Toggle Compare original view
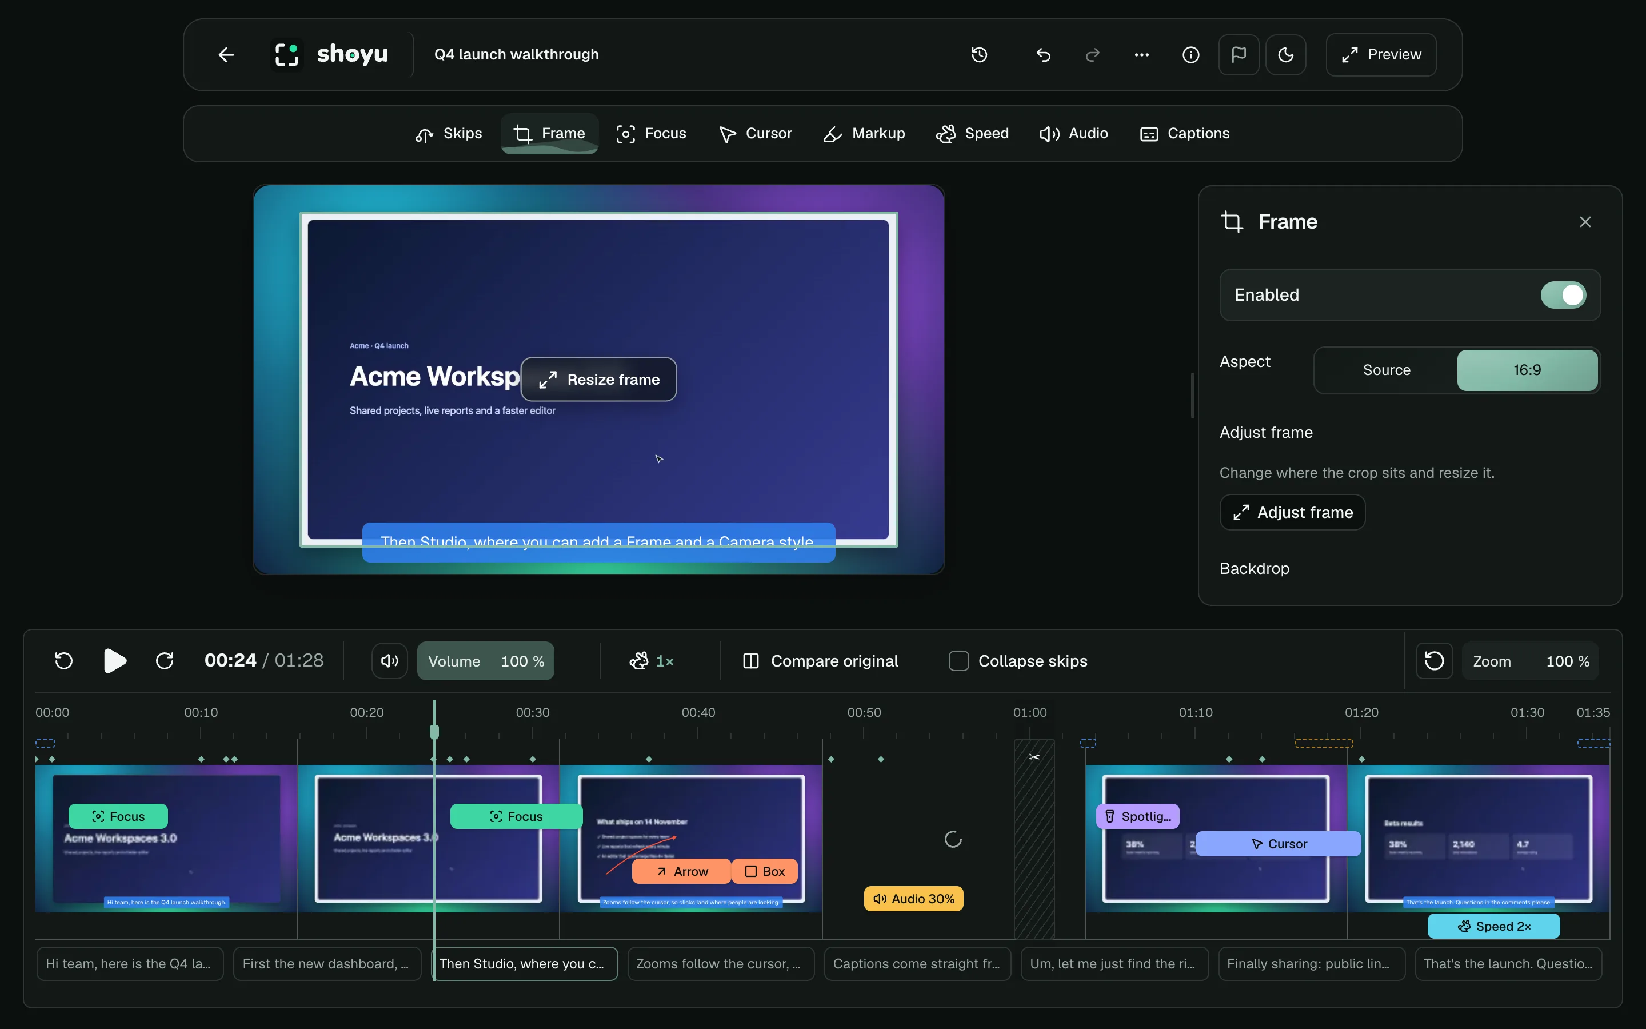Screen dimensions: 1646x1029 pyautogui.click(x=820, y=661)
